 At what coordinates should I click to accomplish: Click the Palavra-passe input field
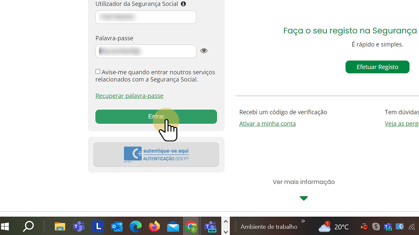coord(146,51)
